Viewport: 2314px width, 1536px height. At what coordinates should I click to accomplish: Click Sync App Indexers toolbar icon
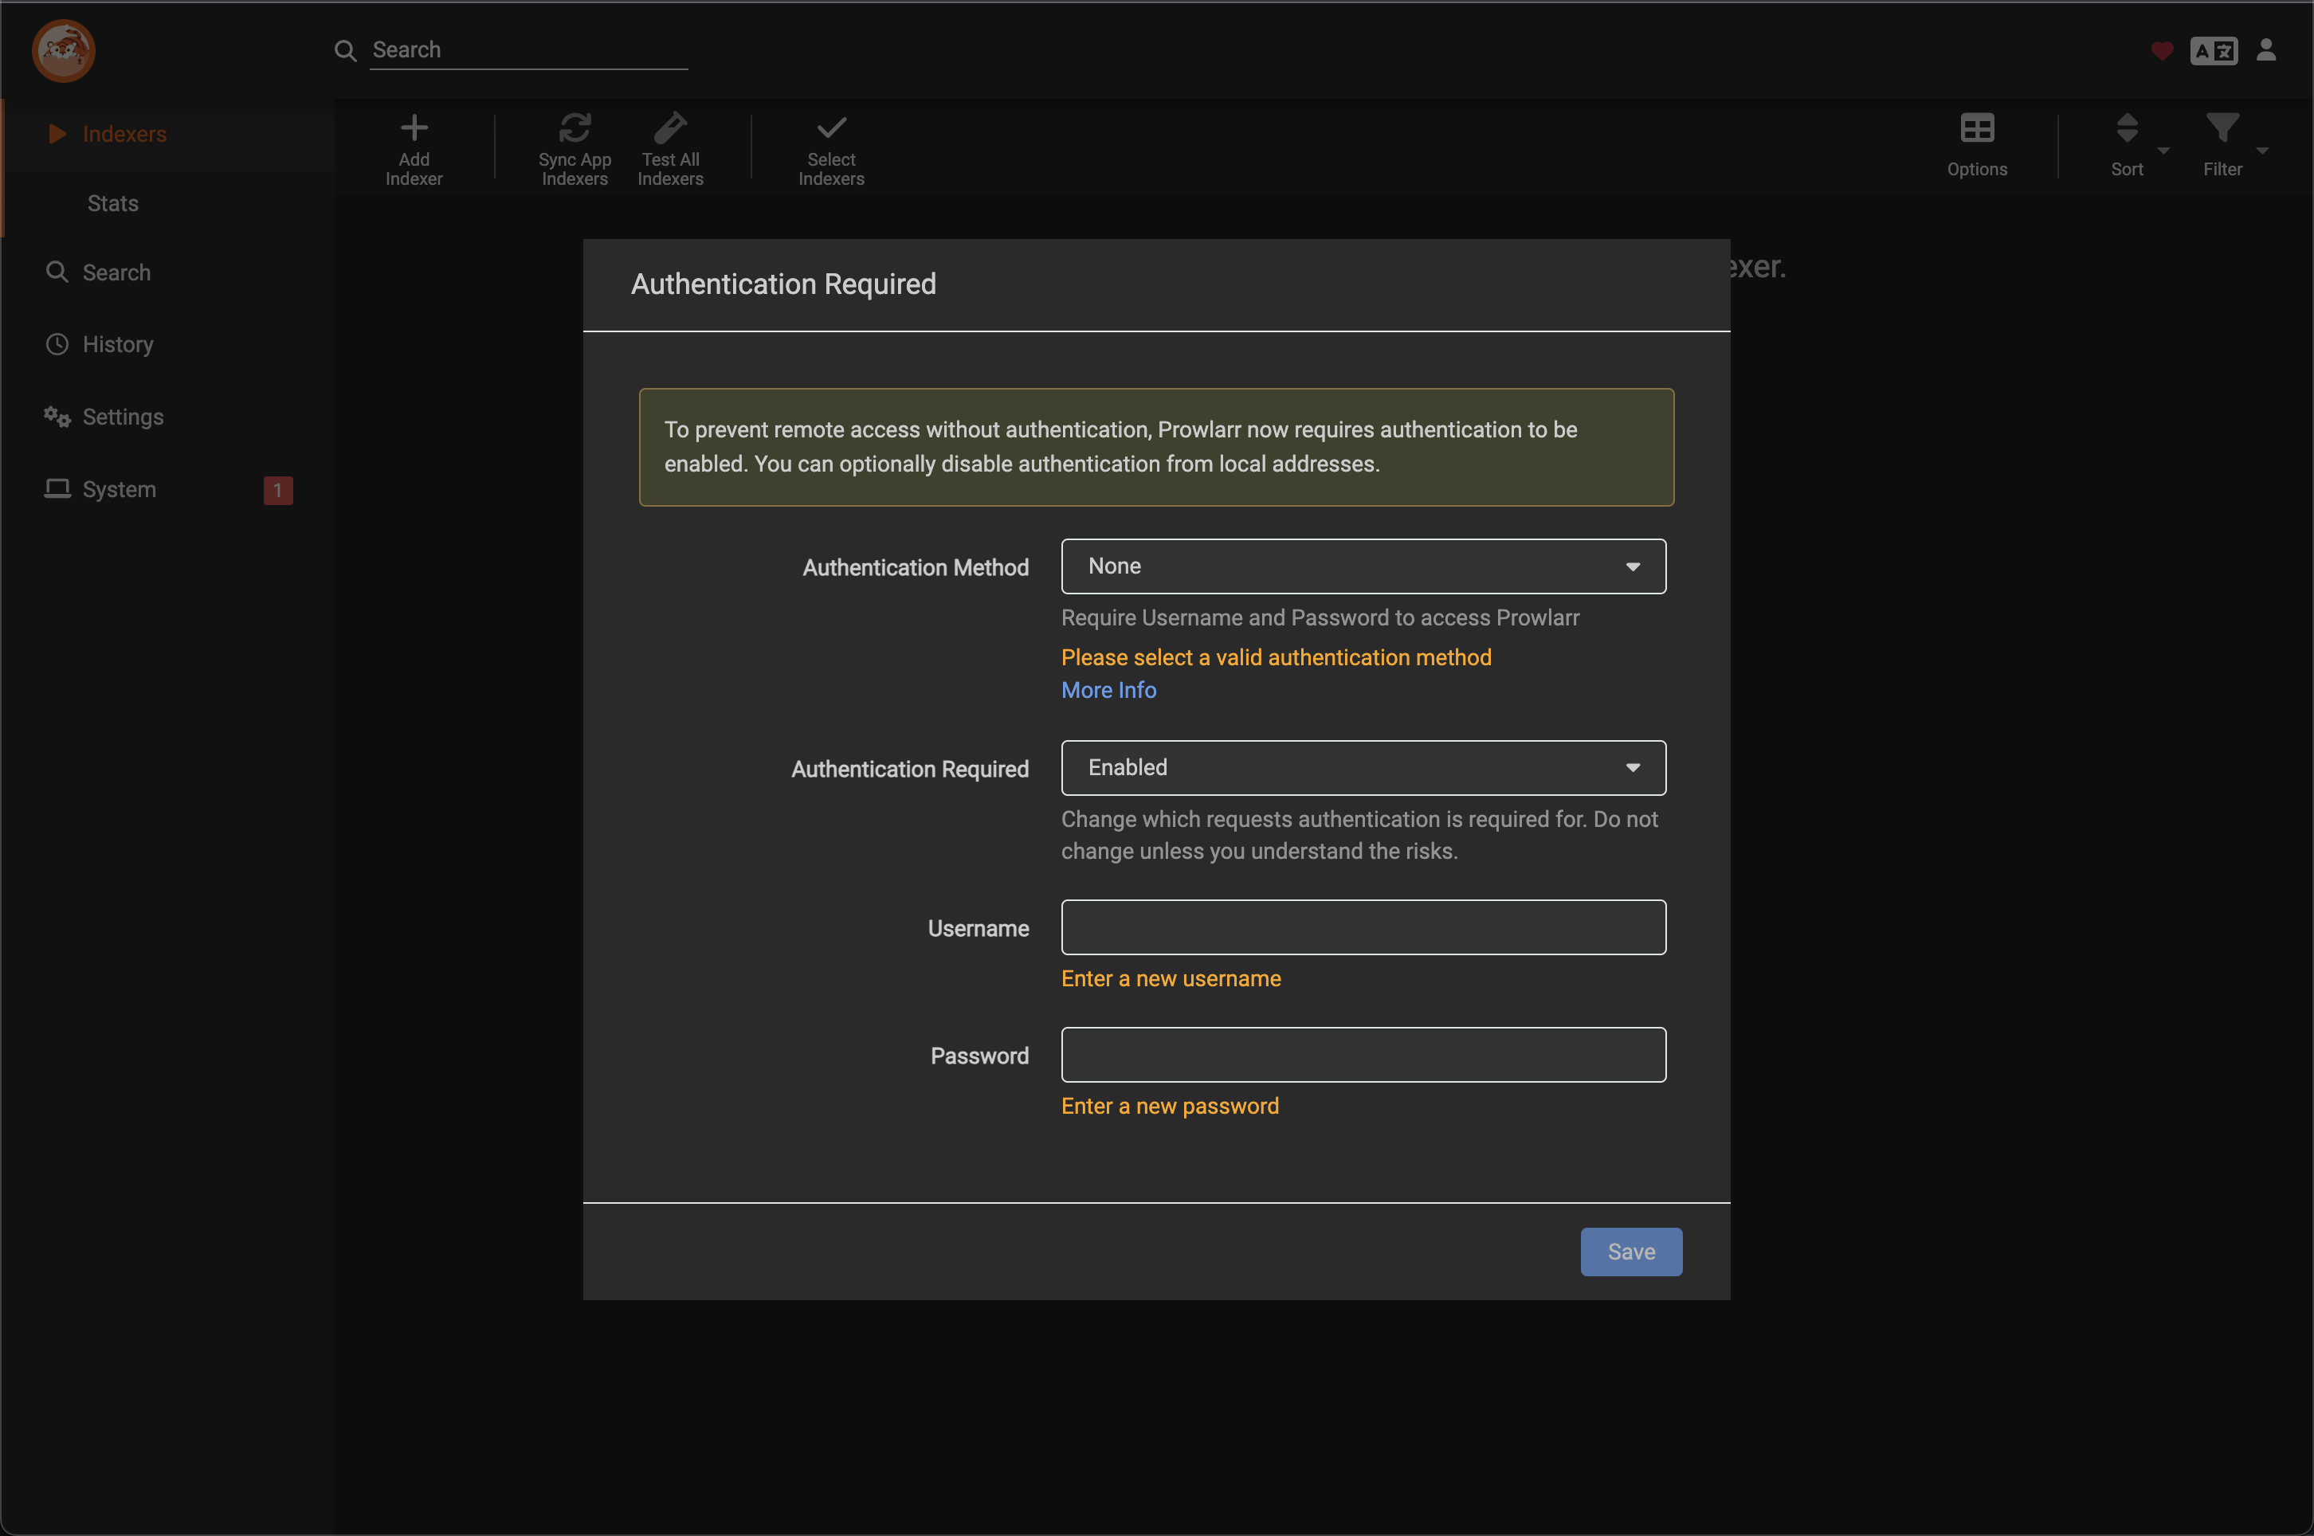(x=575, y=127)
